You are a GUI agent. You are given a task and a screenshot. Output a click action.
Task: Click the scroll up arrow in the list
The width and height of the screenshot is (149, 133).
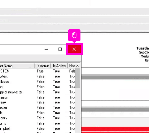77,66
